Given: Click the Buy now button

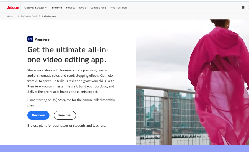Looking at the screenshot, I should coord(38,115).
